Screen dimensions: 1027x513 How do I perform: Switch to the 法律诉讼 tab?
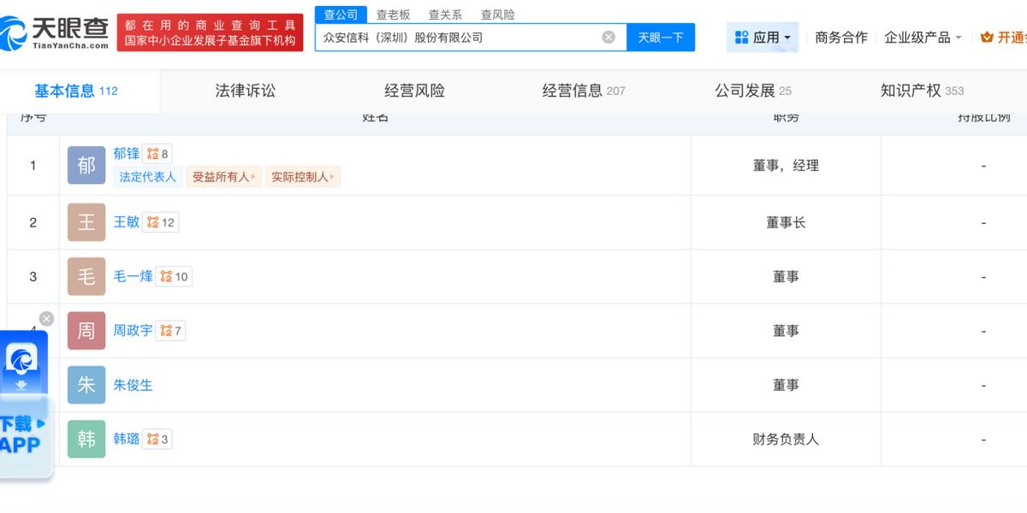click(x=246, y=91)
